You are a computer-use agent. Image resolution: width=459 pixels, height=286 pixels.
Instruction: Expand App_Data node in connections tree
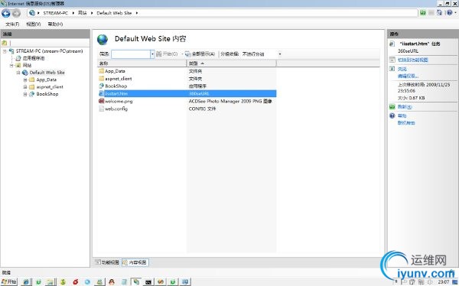tap(25, 80)
